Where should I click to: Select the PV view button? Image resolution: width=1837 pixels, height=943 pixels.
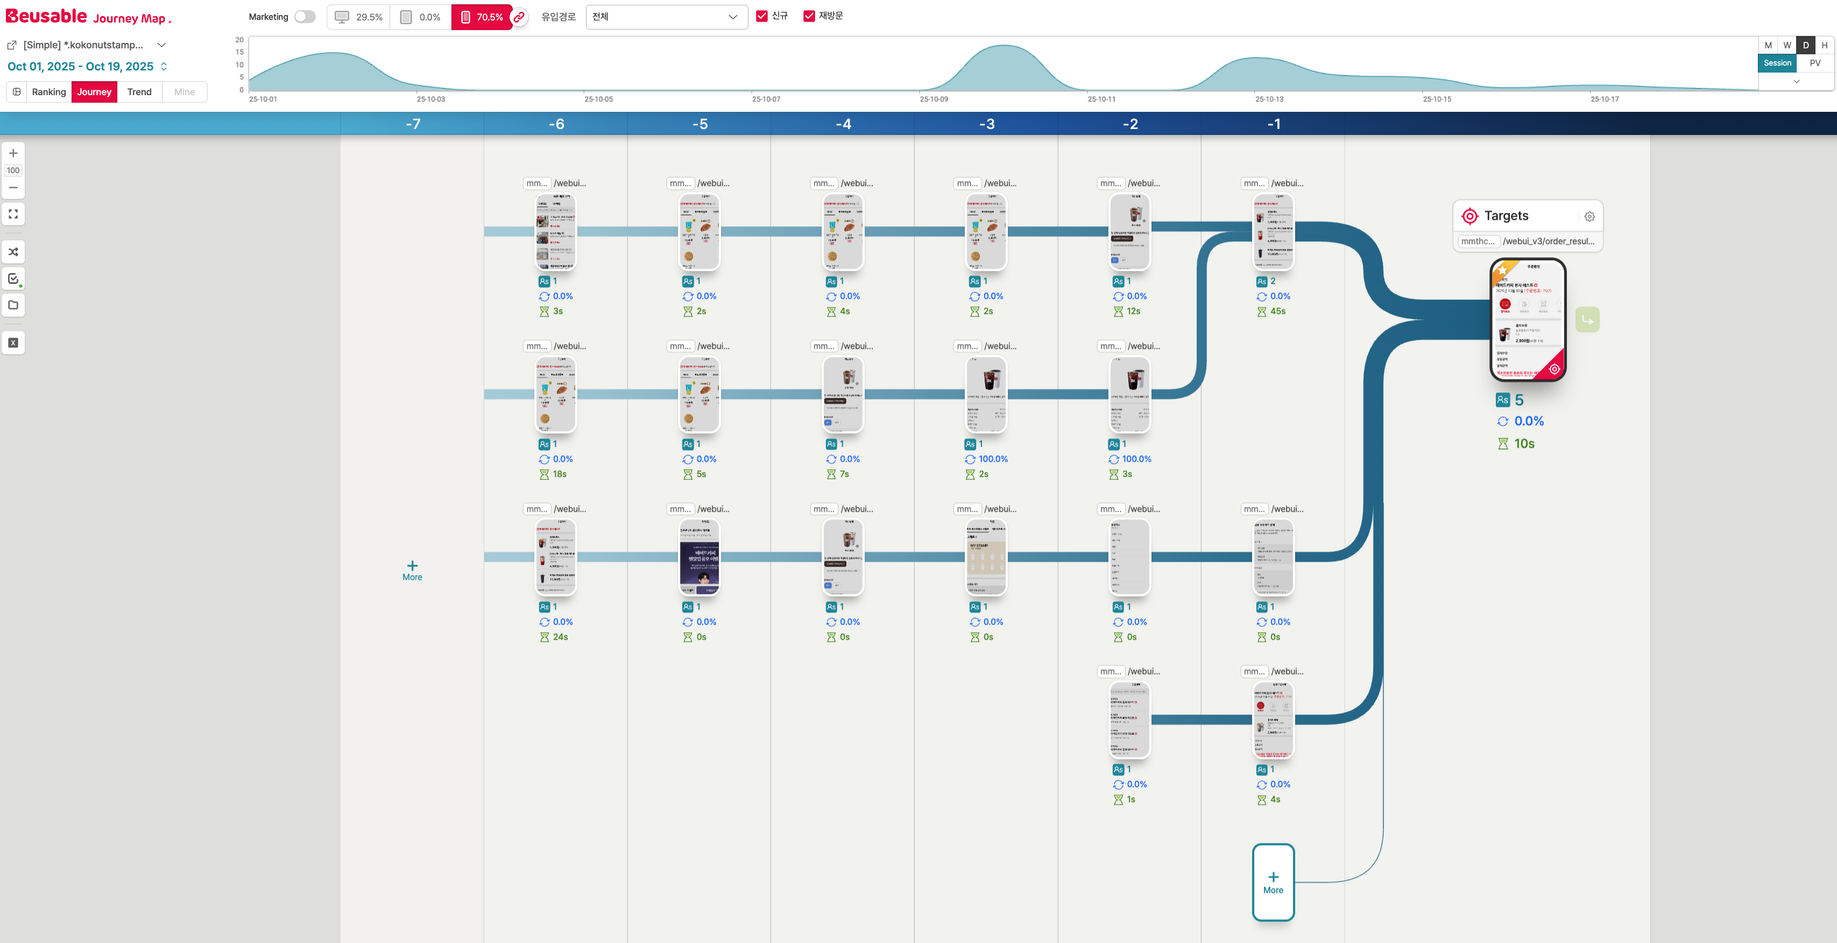pyautogui.click(x=1814, y=63)
